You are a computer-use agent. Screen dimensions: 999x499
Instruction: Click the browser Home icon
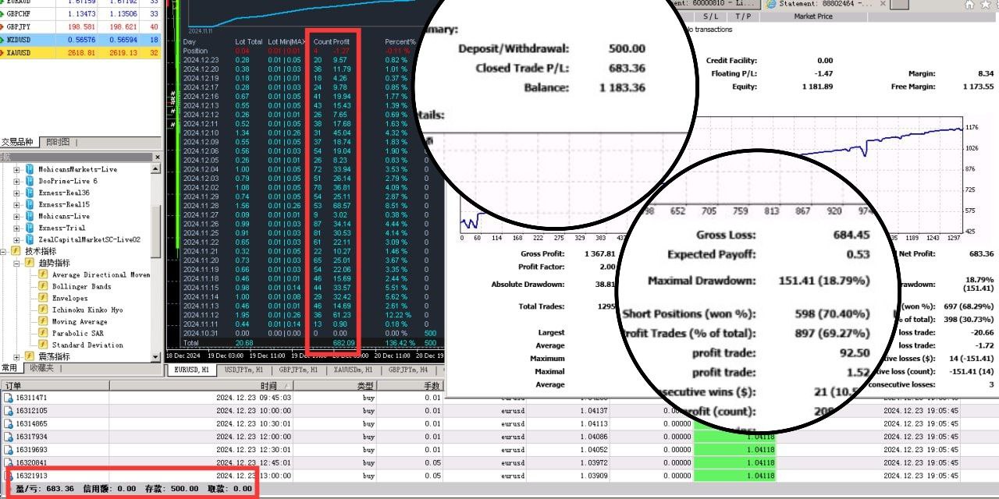click(969, 4)
